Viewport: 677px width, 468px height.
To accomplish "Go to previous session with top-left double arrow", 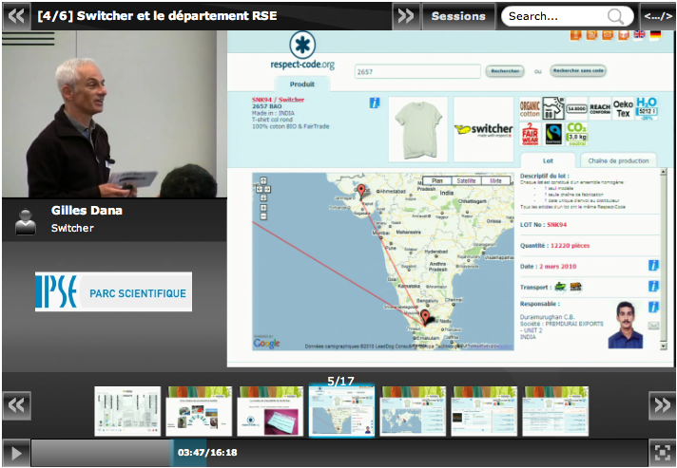I will tap(16, 16).
